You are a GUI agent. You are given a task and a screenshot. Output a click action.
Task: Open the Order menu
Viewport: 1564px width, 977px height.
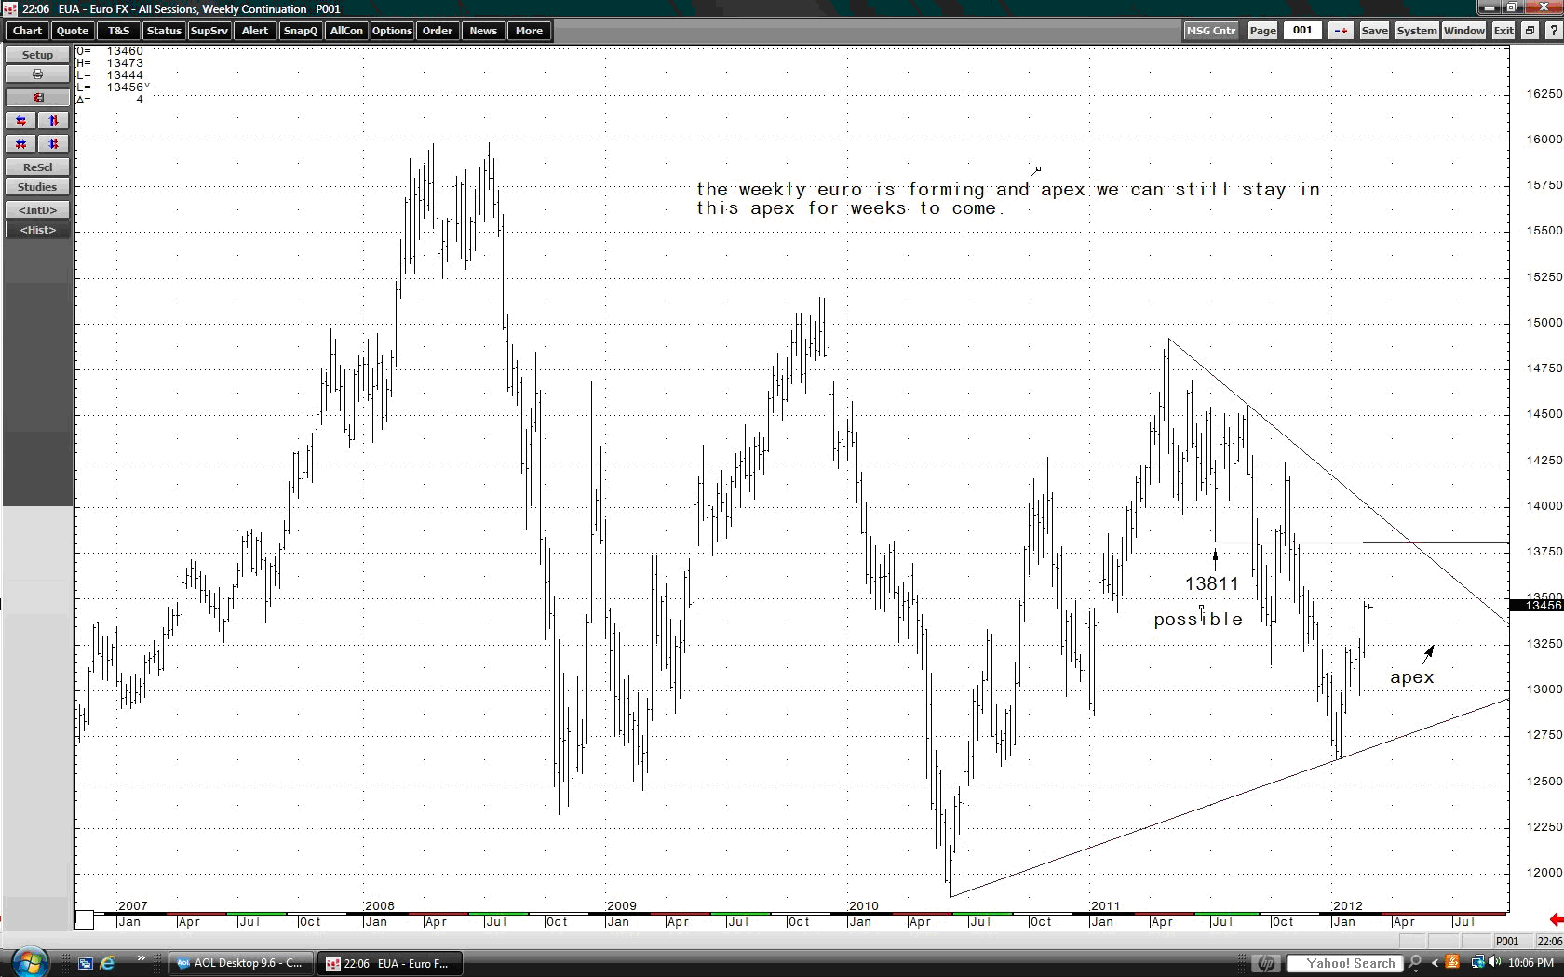point(438,31)
